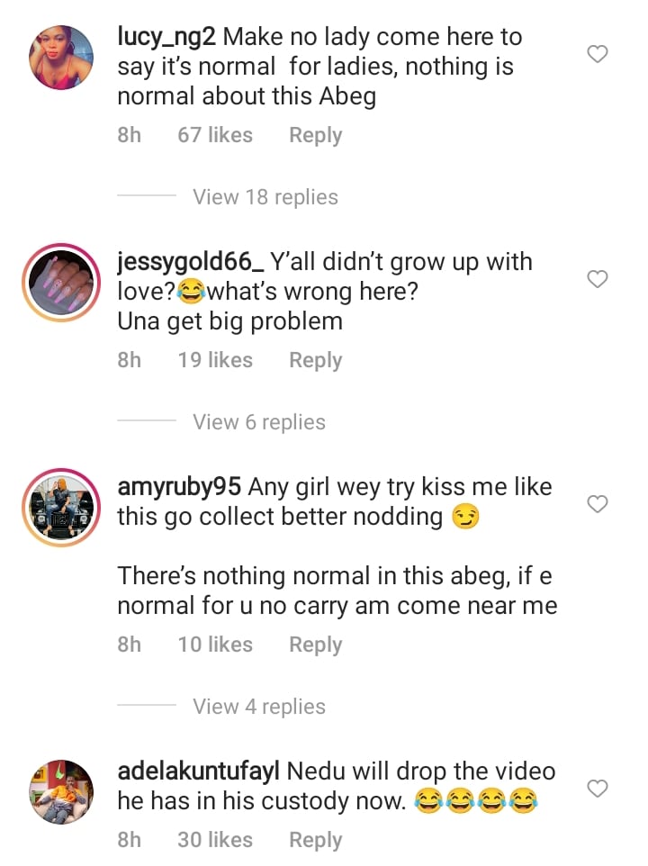648x866 pixels.
Task: View who gave 67 likes
Action: (x=215, y=135)
